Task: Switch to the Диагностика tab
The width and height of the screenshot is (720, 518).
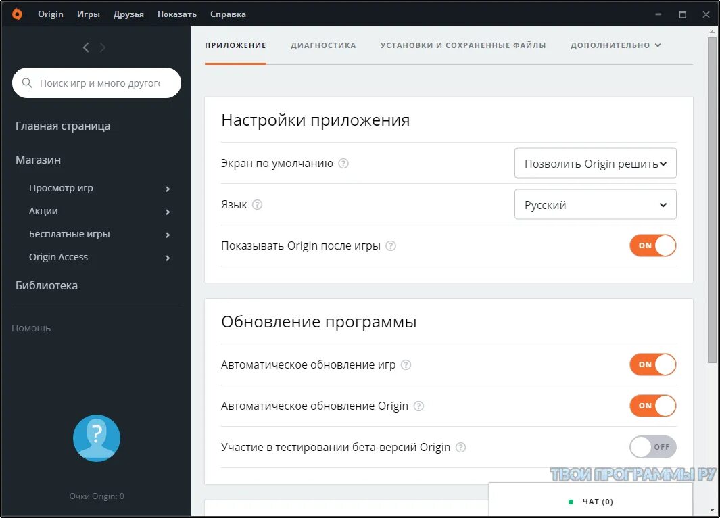Action: click(323, 45)
